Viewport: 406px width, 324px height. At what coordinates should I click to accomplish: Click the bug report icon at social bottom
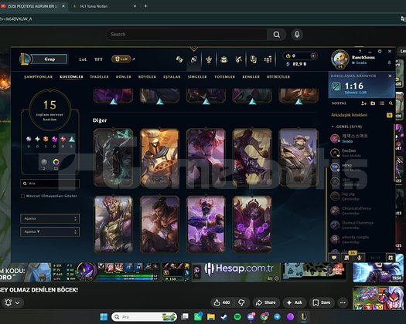pos(391,258)
